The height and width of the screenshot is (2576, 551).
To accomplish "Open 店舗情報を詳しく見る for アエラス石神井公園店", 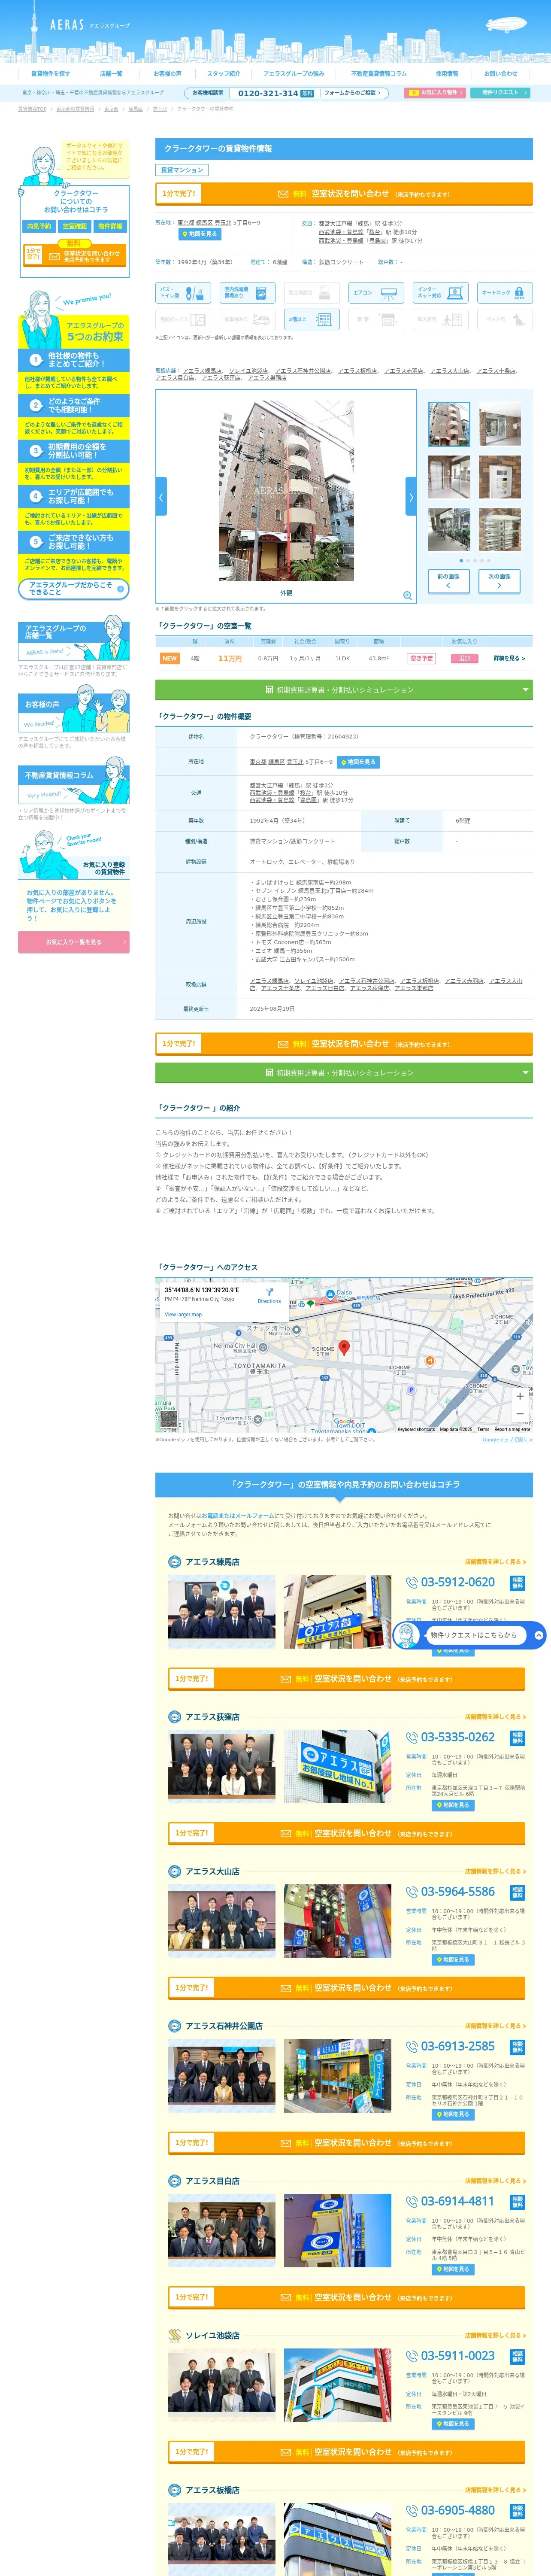I will [x=495, y=2026].
